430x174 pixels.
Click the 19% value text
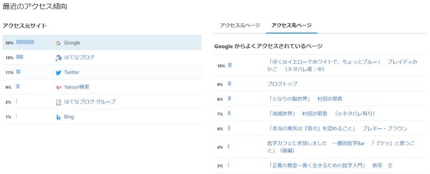(9, 58)
